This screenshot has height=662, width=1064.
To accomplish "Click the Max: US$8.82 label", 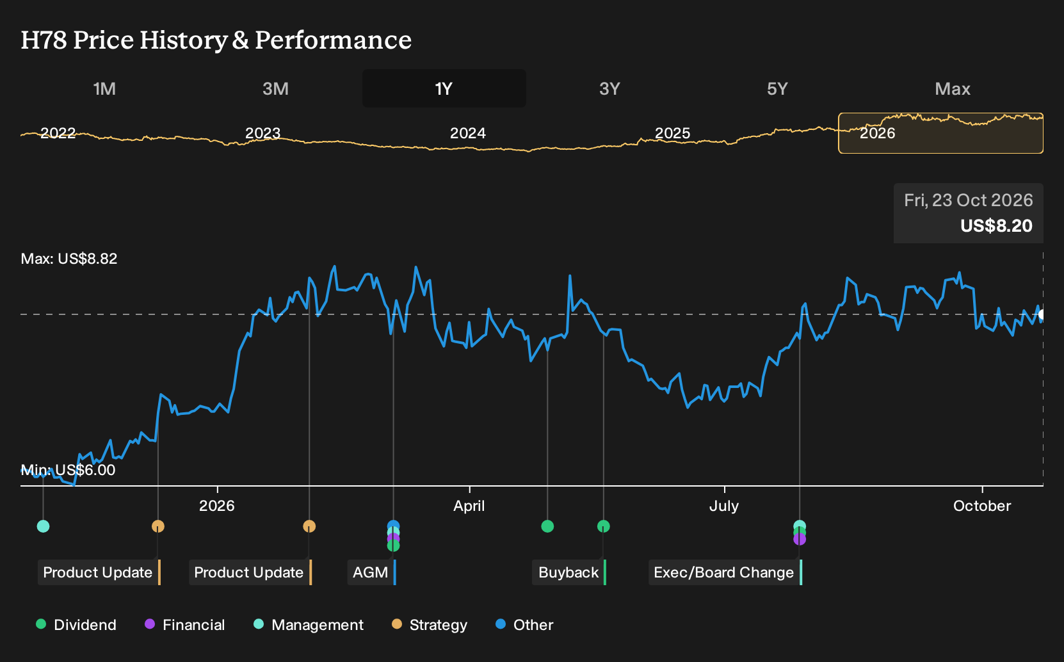I will 69,259.
